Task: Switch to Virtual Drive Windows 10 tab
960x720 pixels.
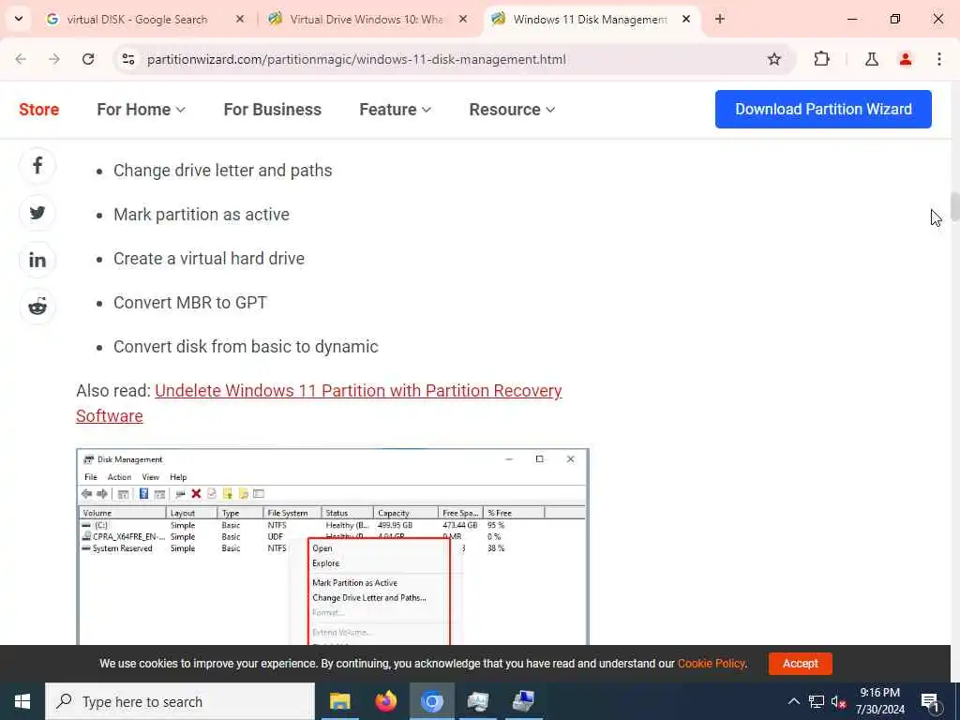Action: pyautogui.click(x=367, y=19)
